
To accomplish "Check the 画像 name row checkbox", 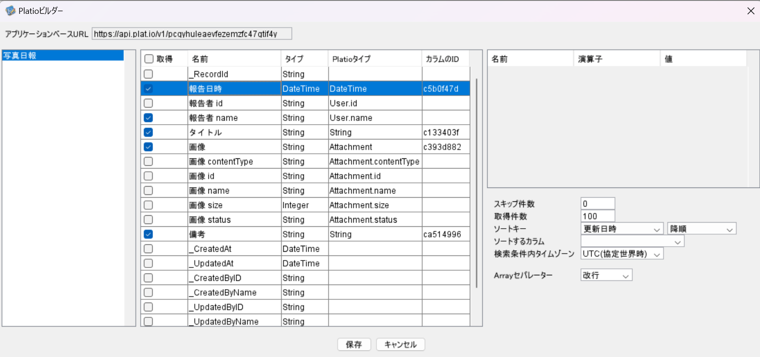I will pyautogui.click(x=148, y=190).
